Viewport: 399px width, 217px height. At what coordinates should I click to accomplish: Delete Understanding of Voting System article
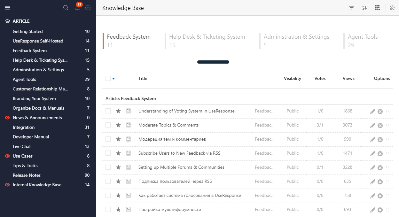(x=380, y=112)
